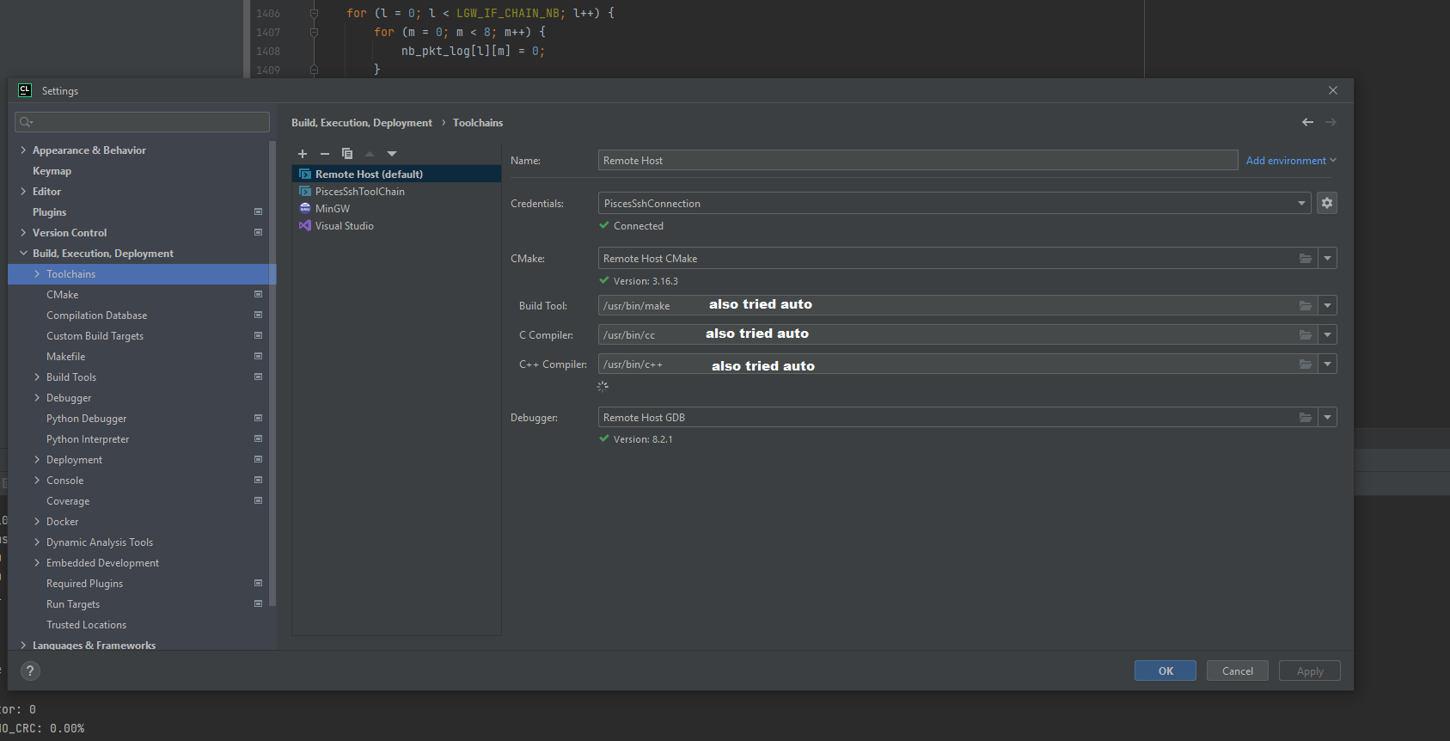Expand Appearance & Behavior section
Image resolution: width=1450 pixels, height=741 pixels.
pyautogui.click(x=23, y=150)
